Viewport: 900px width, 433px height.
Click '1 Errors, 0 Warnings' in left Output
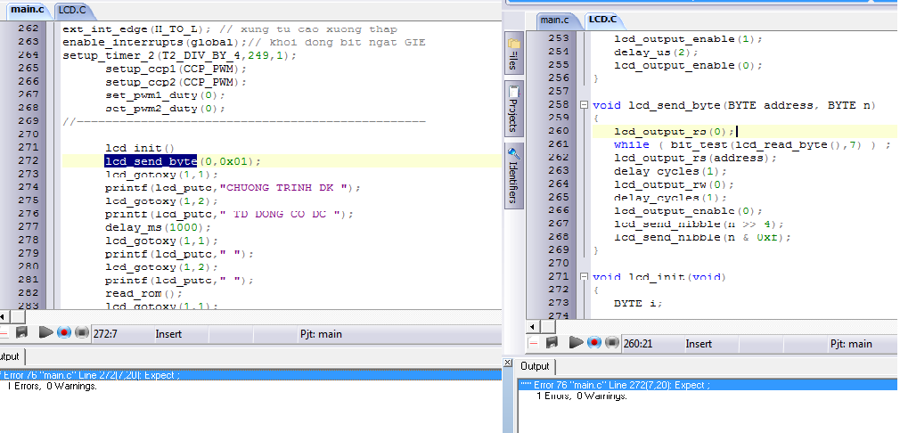[53, 386]
